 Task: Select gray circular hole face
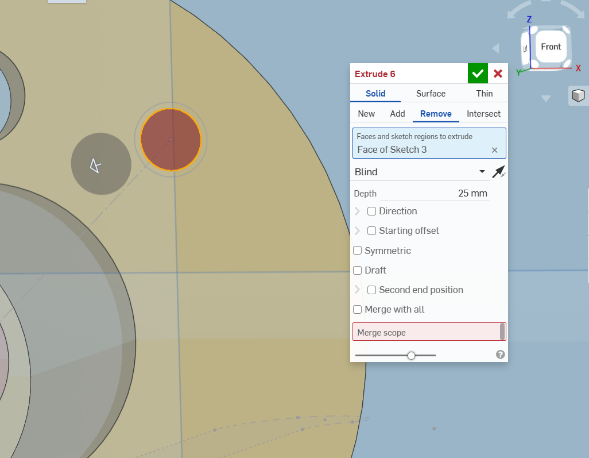tap(101, 164)
